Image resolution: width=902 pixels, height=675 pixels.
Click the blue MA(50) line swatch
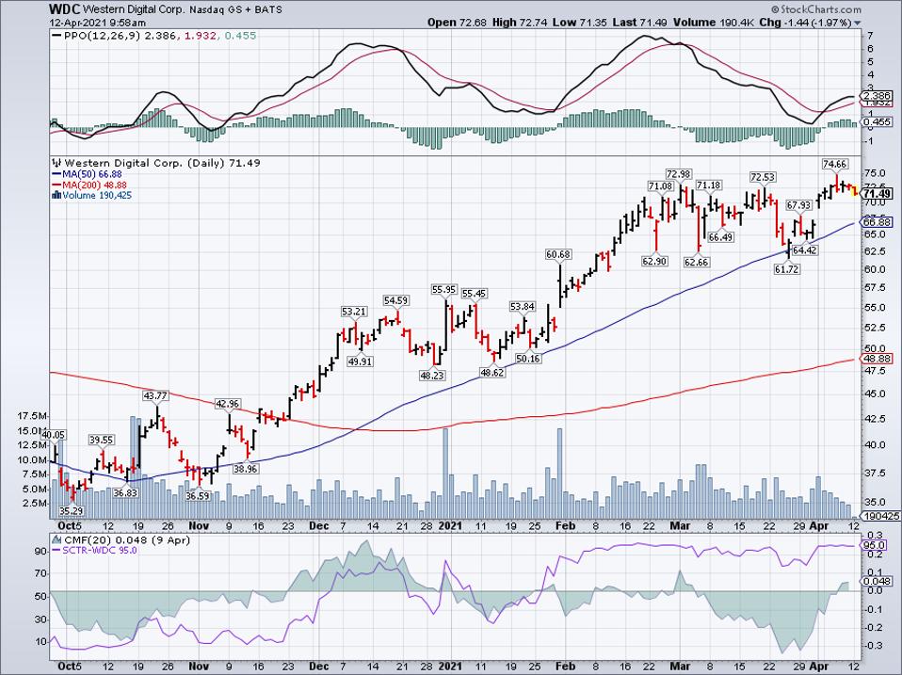56,174
